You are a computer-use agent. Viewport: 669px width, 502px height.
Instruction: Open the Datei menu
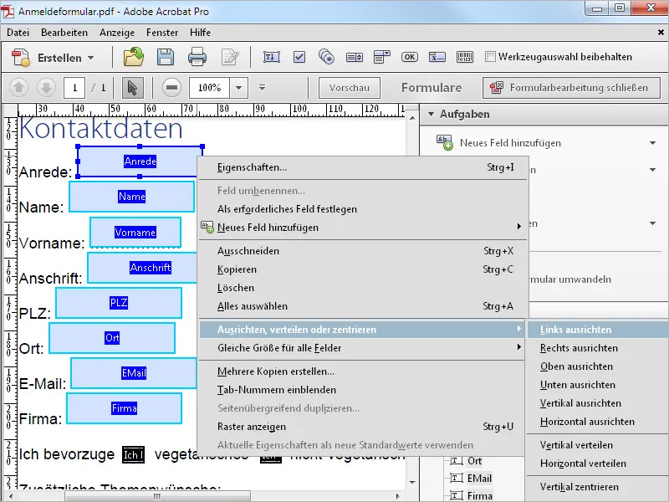(18, 33)
